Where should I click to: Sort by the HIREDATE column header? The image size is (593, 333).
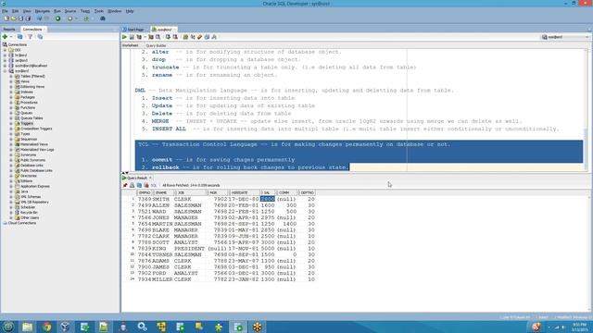pos(244,193)
